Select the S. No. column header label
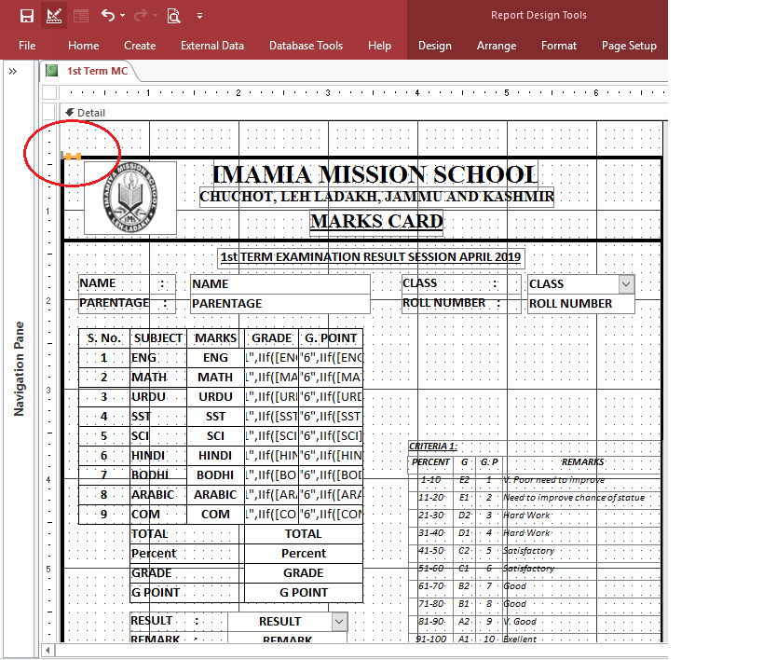This screenshot has width=763, height=660. coord(103,338)
